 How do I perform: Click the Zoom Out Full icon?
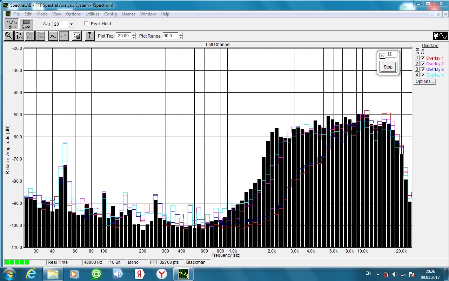(x=40, y=35)
